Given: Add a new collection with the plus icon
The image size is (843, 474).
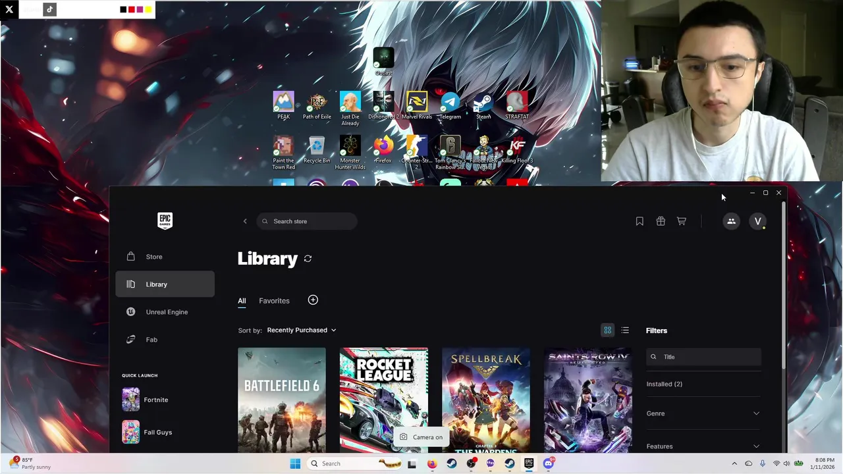Looking at the screenshot, I should click(x=313, y=300).
